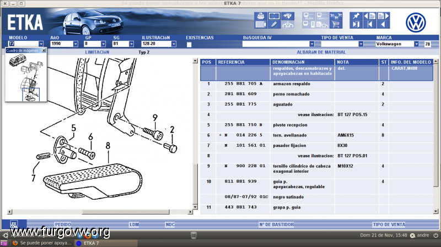Open the ILUSTRACIóN dropdown showing 128-20
This screenshot has height=247, width=441.
point(174,44)
